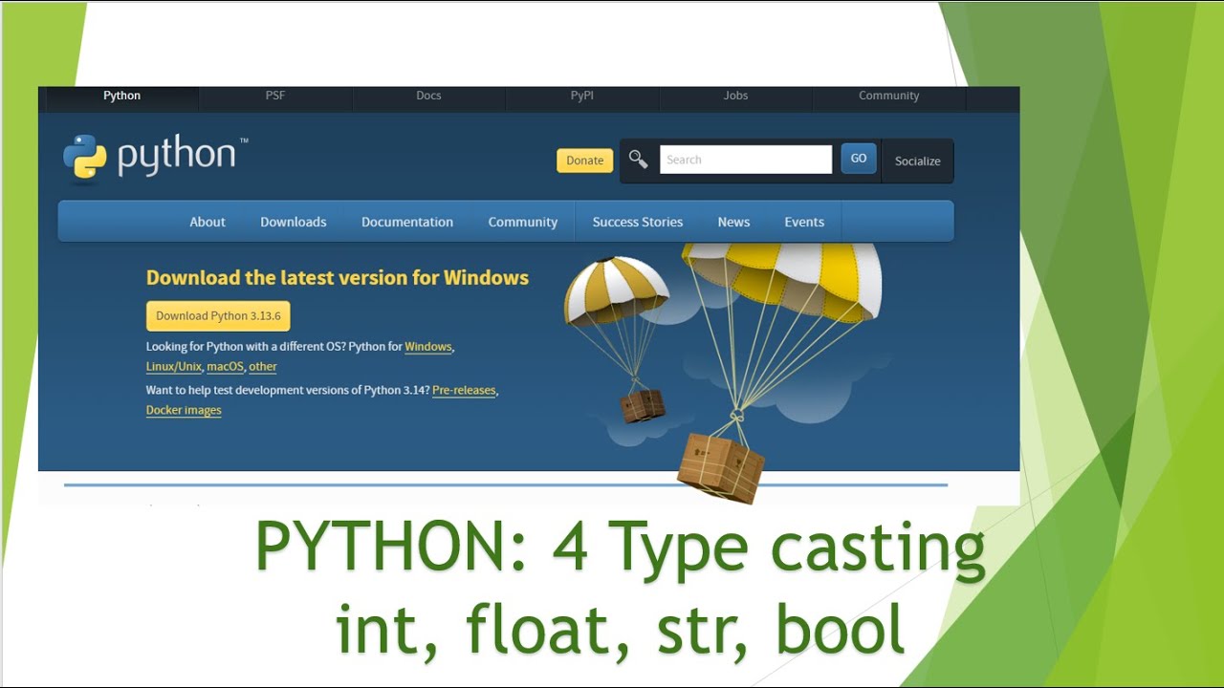Image resolution: width=1224 pixels, height=688 pixels.
Task: Click the 'Download the latest version for Windows' heading
Action: point(338,278)
